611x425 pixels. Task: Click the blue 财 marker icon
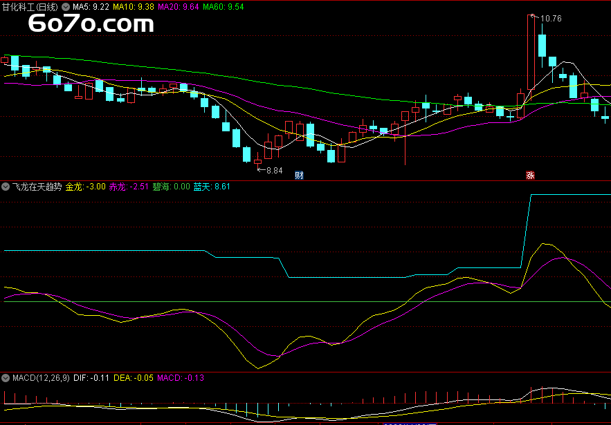click(299, 175)
